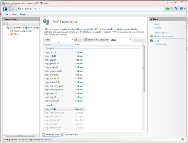Click the greyed Forward navigation arrow
This screenshot has height=143, width=188.
tap(11, 9)
